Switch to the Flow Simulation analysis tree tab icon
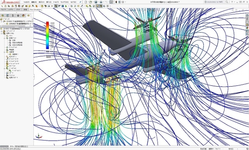249x150 pixels. (28, 16)
